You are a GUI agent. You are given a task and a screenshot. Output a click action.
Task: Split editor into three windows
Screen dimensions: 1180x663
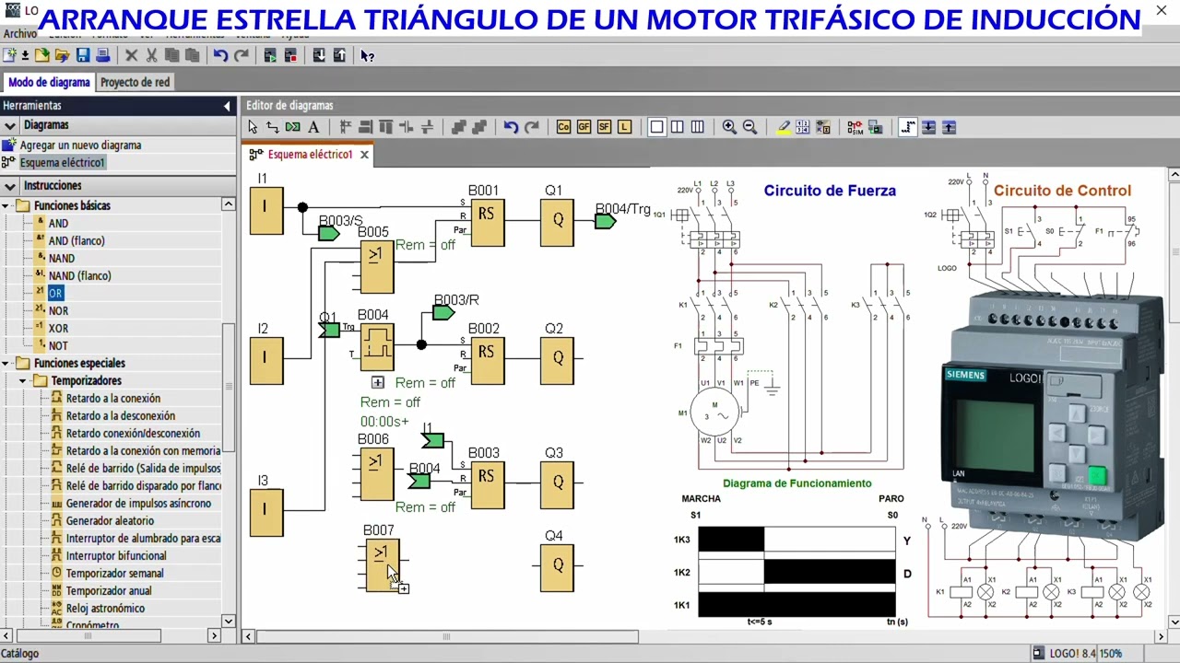pyautogui.click(x=697, y=127)
